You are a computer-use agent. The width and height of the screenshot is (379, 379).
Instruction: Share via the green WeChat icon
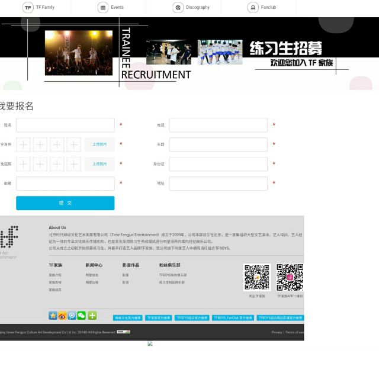point(82,316)
